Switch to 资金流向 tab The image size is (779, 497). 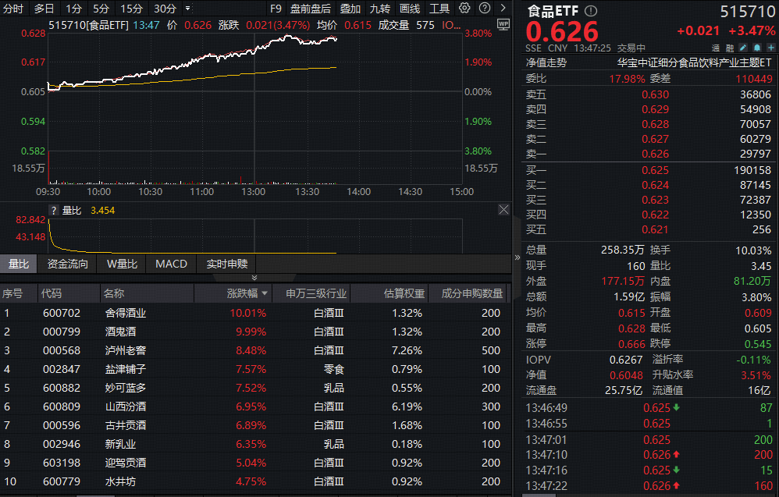[68, 264]
